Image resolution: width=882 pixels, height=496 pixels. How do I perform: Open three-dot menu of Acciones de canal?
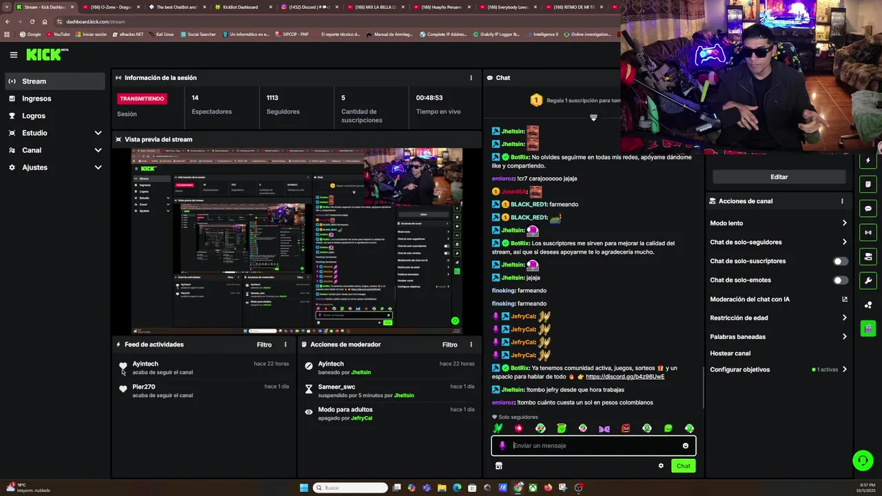click(842, 201)
